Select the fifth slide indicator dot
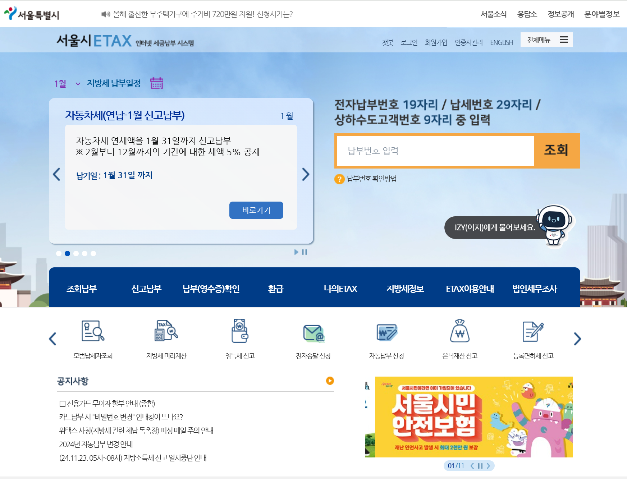The height and width of the screenshot is (479, 627). click(93, 253)
